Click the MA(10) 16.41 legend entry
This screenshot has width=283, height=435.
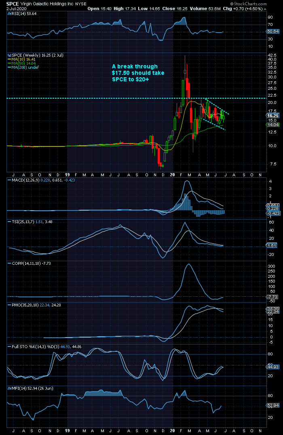[x=22, y=59]
